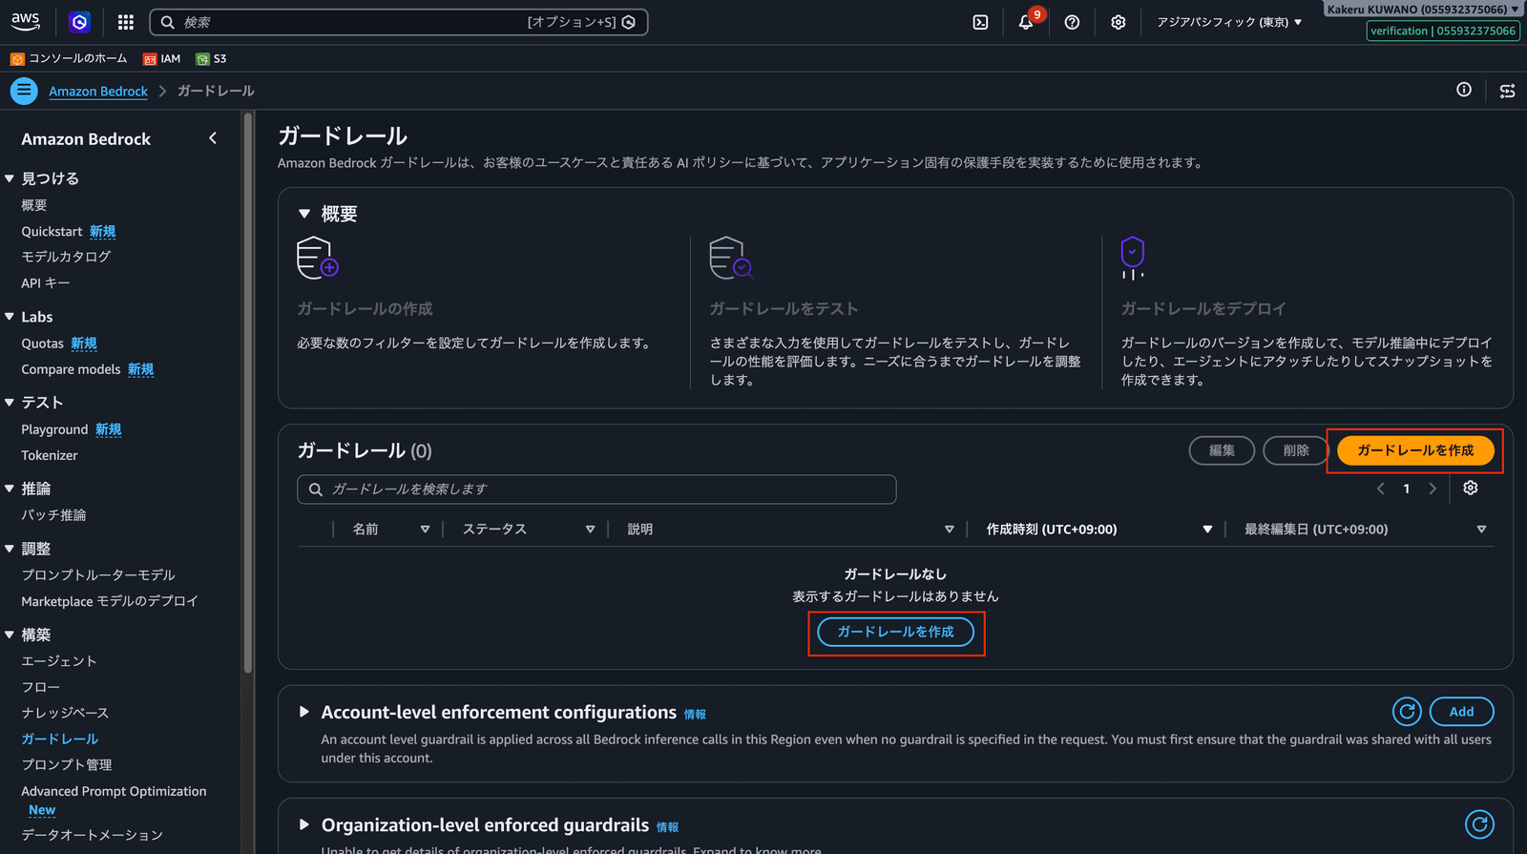Open Console Home favorite shortcut
The width and height of the screenshot is (1527, 854).
[69, 58]
